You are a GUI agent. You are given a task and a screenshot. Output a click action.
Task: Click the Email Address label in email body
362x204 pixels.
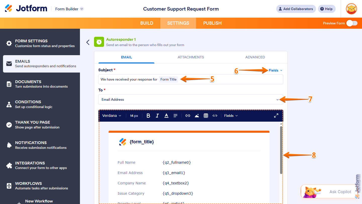coord(130,173)
